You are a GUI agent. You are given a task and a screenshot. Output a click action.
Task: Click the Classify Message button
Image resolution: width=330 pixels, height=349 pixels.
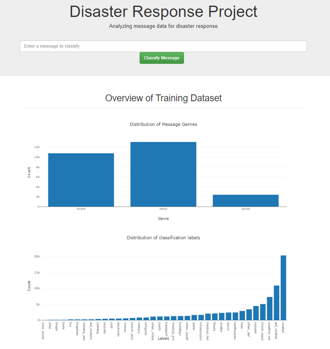[x=162, y=58]
